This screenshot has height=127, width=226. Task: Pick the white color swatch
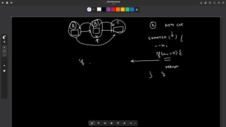(99, 10)
